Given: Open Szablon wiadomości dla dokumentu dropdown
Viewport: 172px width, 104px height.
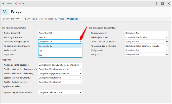Looking at the screenshot, I should tap(60, 69).
